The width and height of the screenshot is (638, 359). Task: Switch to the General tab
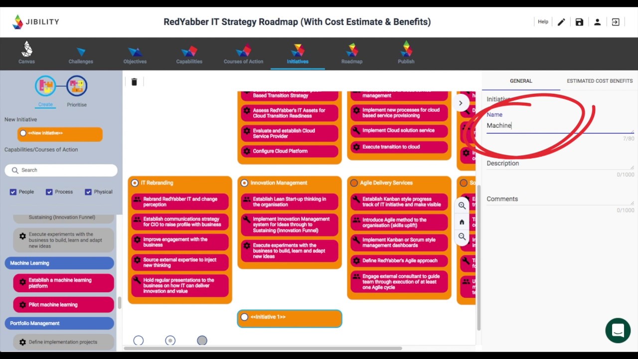coord(521,81)
